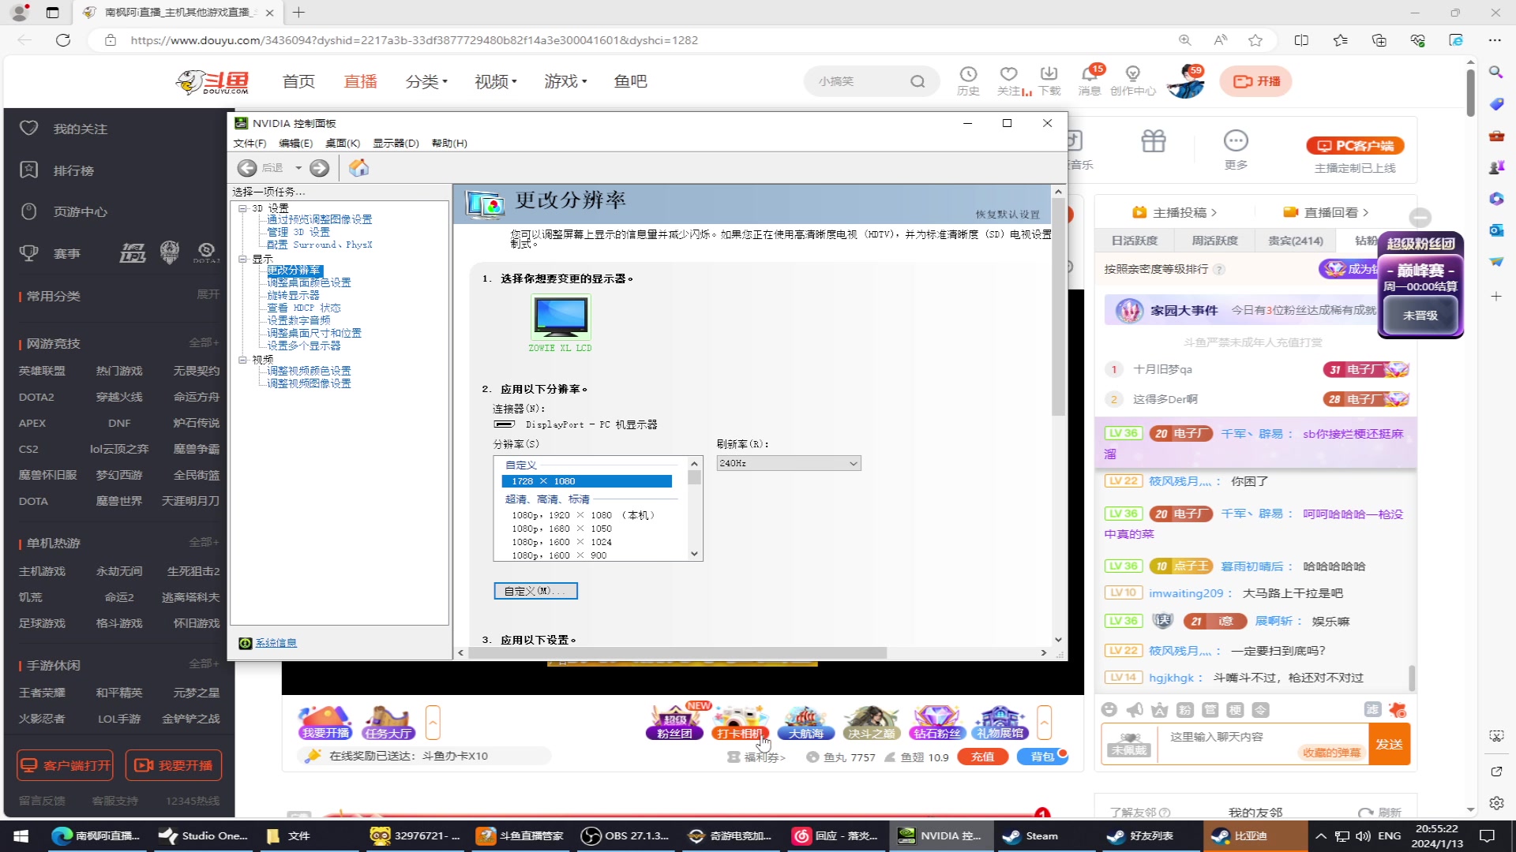The image size is (1516, 852).
Task: Collapse the 3D 设置 tree node
Action: (x=243, y=208)
